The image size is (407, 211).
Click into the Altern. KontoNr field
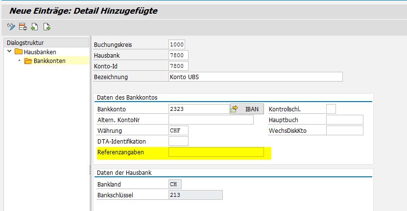[211, 120]
